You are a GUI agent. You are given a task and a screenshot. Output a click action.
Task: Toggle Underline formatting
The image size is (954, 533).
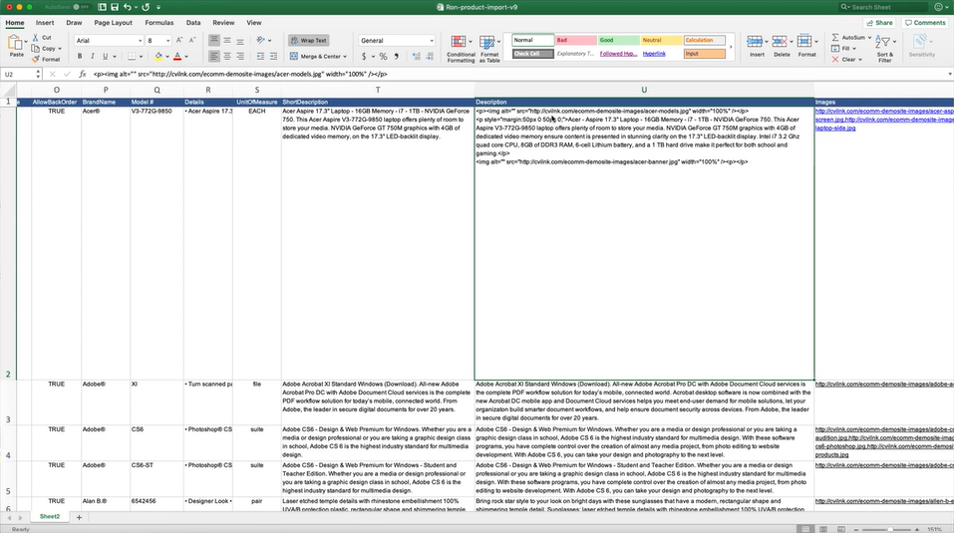(x=105, y=56)
